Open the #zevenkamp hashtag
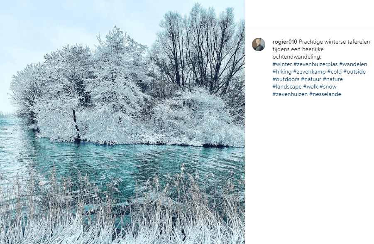The height and width of the screenshot is (244, 374). pos(310,71)
